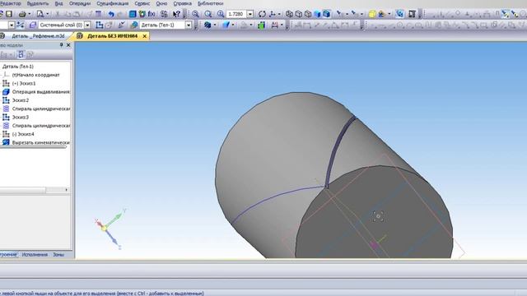527x296 pixels.
Task: Open the Редактор menu
Action: [x=11, y=3]
